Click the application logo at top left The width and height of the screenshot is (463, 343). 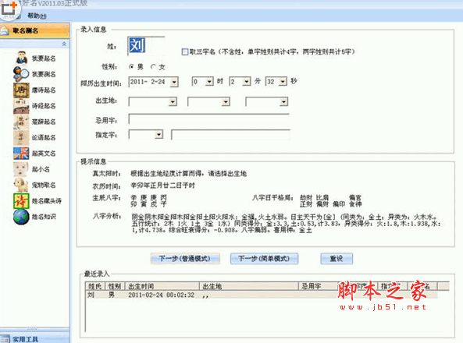pyautogui.click(x=9, y=9)
